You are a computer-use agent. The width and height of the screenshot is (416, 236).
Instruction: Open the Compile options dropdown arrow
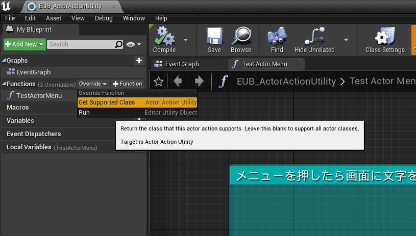[186, 40]
